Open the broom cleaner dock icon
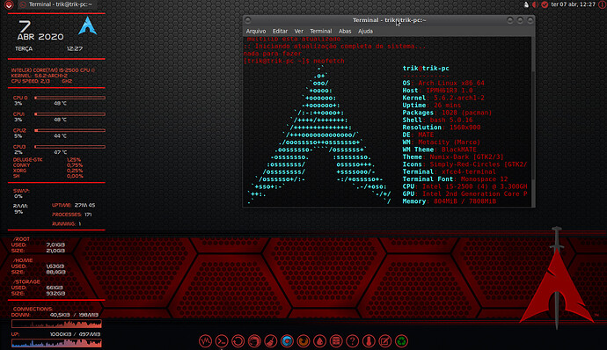 pyautogui.click(x=271, y=341)
